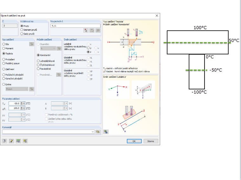Click the ΔT temperature input field
241x180 pixels.
click(15, 108)
